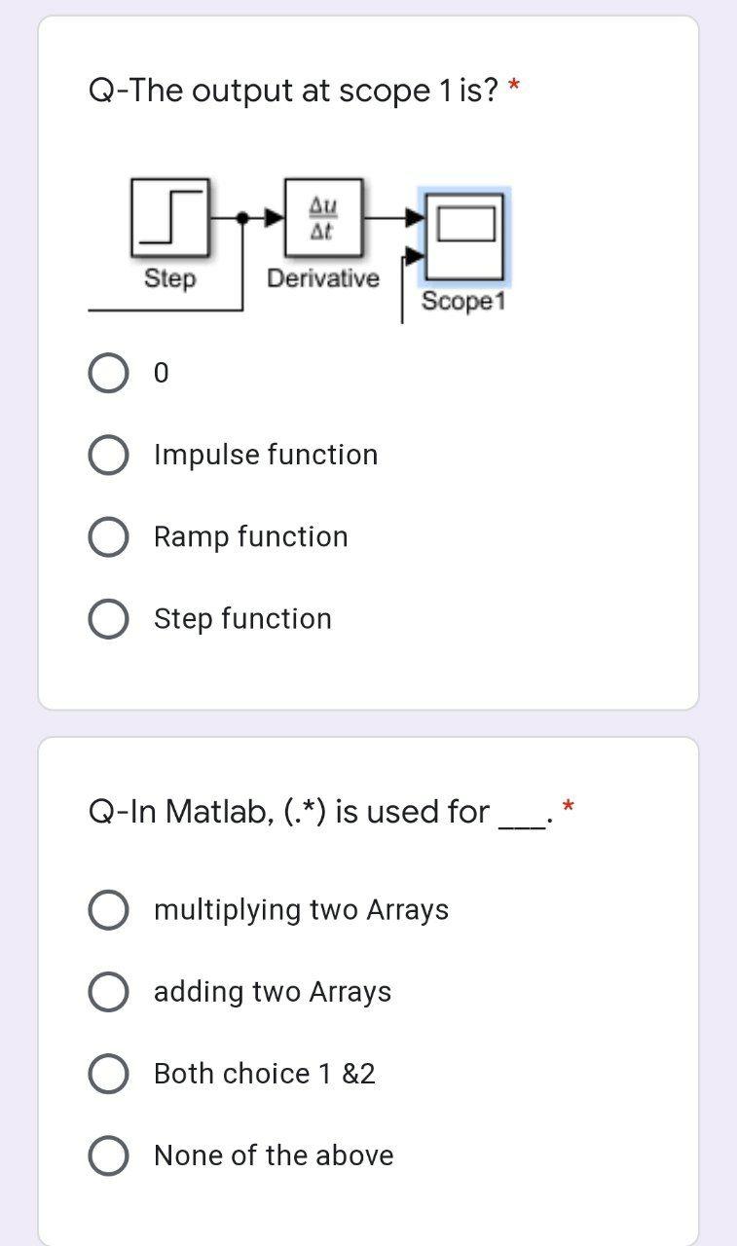Select the '0' answer radio button
737x1246 pixels.
pos(108,373)
